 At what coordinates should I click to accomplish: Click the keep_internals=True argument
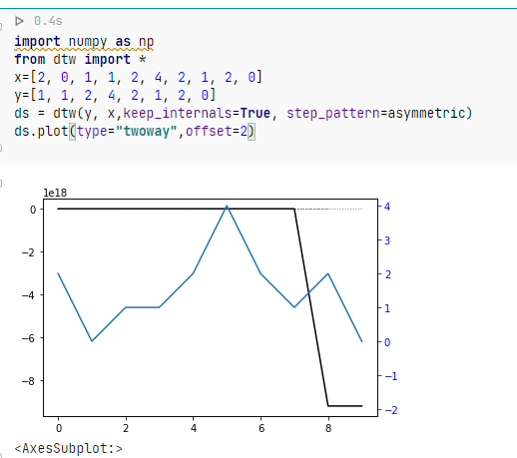pos(197,113)
